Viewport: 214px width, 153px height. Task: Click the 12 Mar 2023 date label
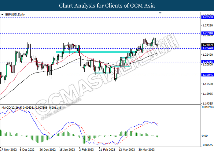[127, 150]
